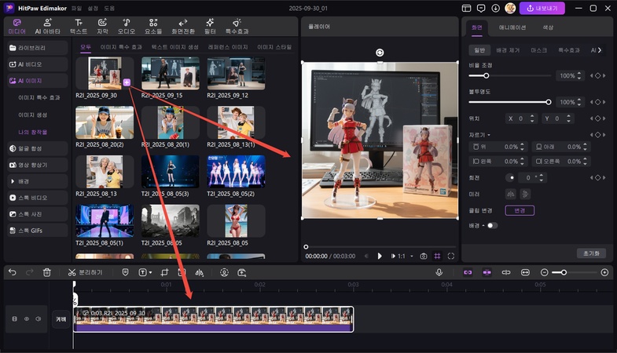617x353 pixels.
Task: Delete clip with the trash icon
Action: (47, 272)
